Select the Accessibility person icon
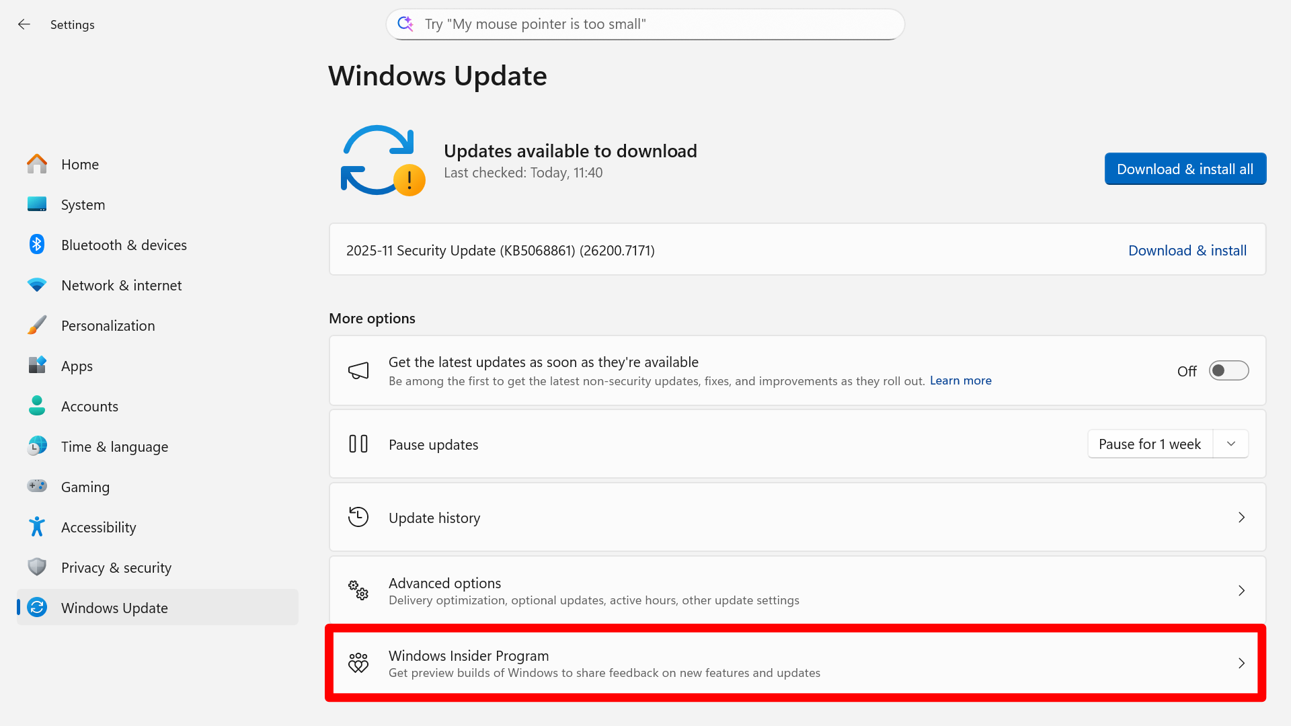This screenshot has width=1291, height=726. 36,526
